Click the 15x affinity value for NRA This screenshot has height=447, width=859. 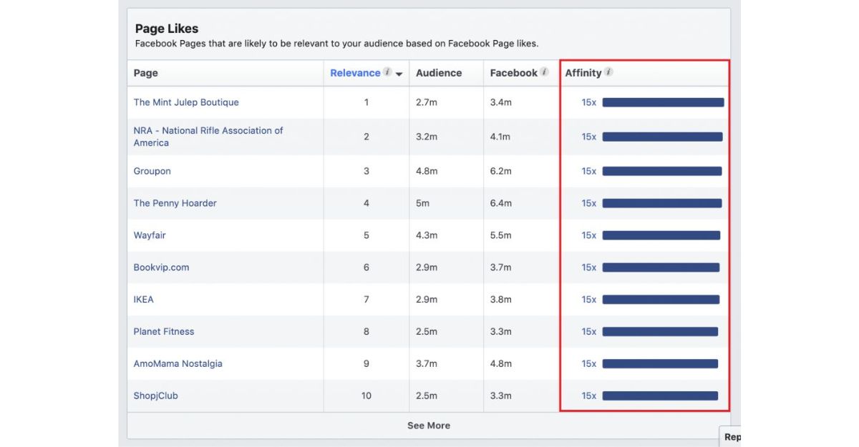point(588,137)
